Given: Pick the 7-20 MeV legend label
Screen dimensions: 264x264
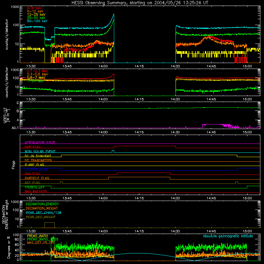Looking at the screenshot, I should click(x=35, y=81).
